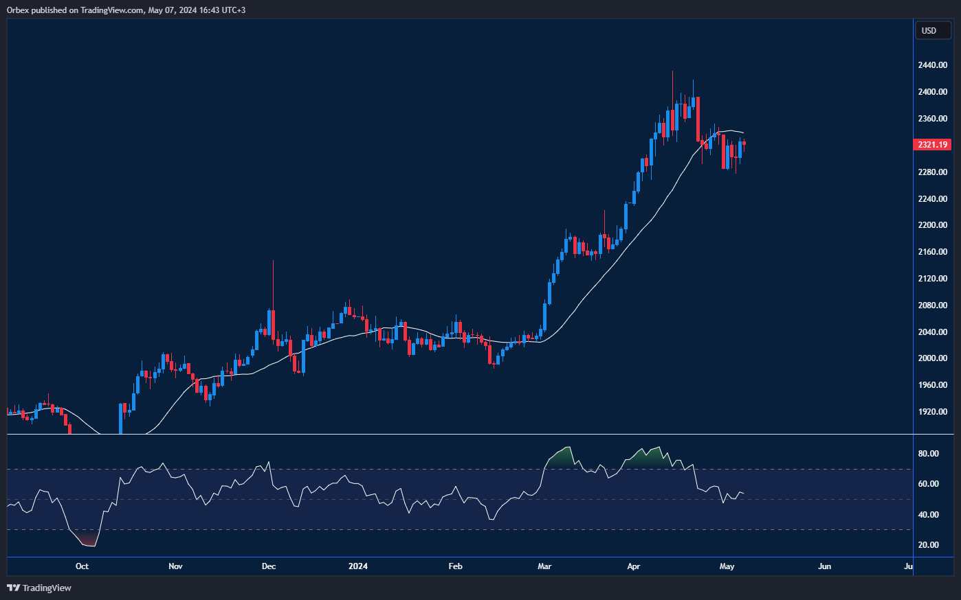
Task: Click the 20.00 RSI scale label
Action: coord(928,545)
